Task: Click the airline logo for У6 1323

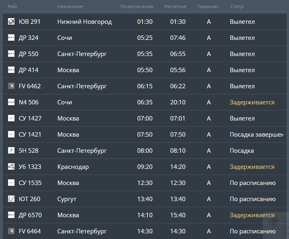Action: (11, 167)
